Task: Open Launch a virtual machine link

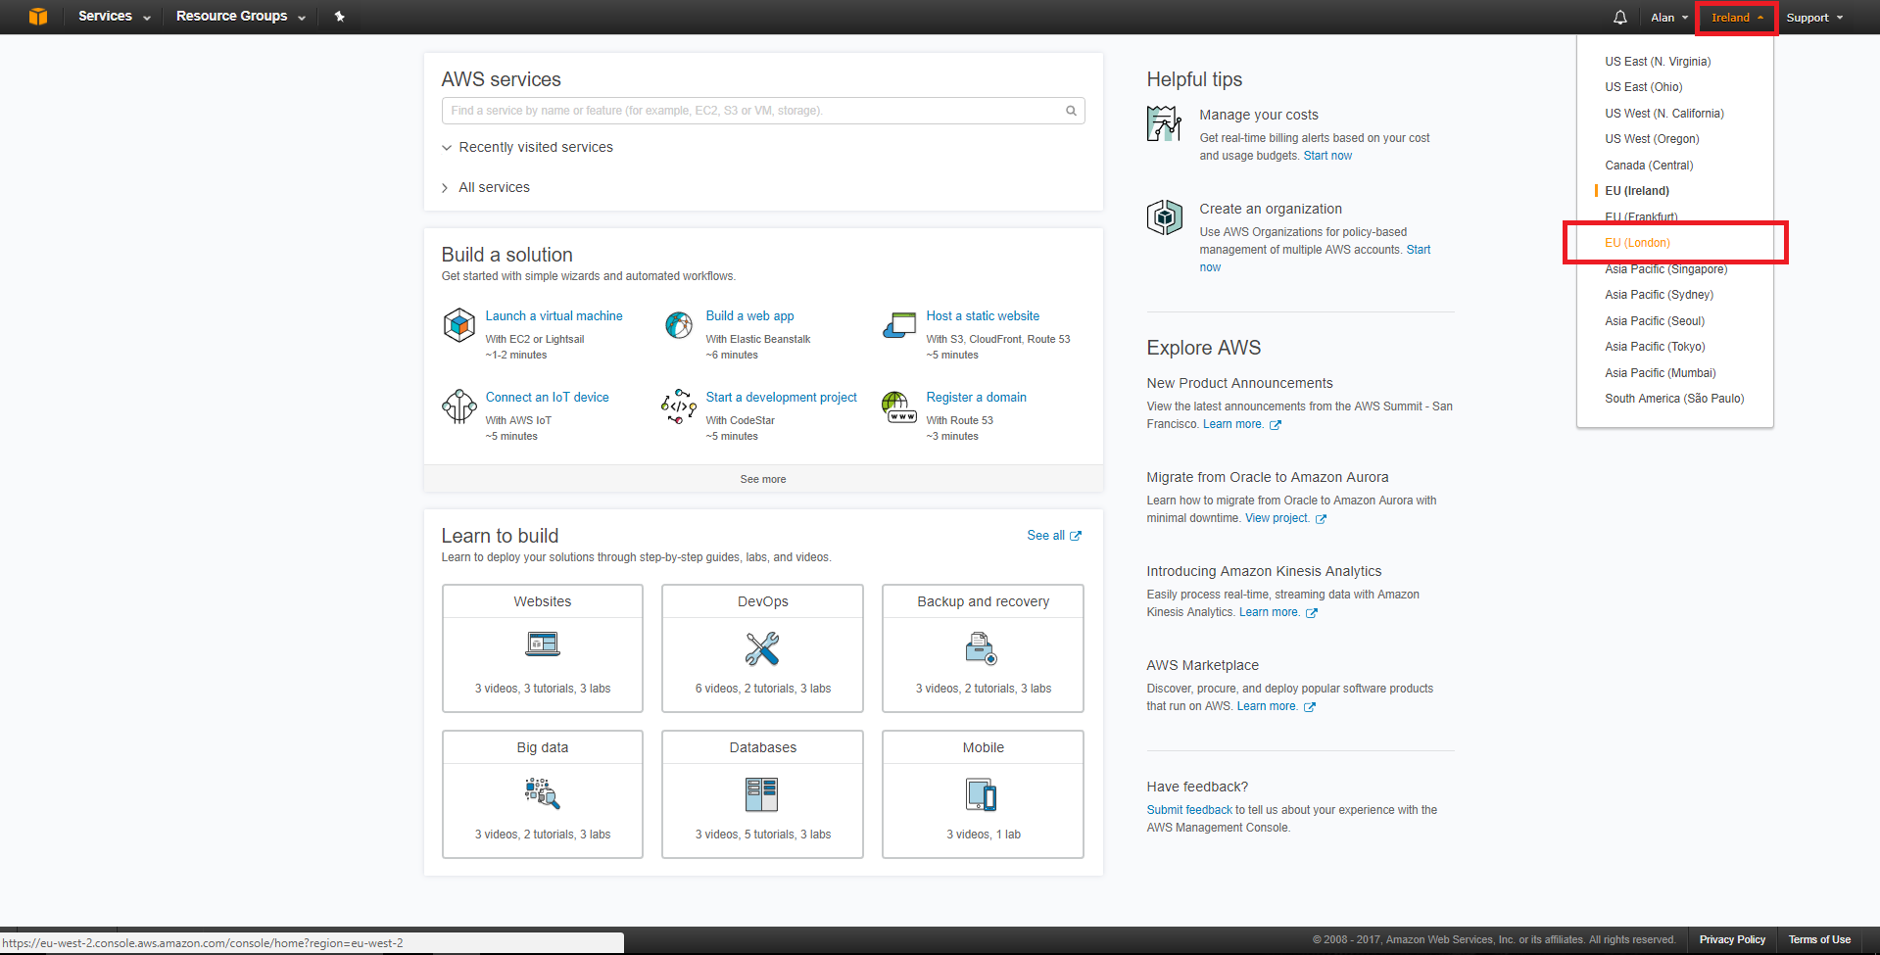Action: 554,316
